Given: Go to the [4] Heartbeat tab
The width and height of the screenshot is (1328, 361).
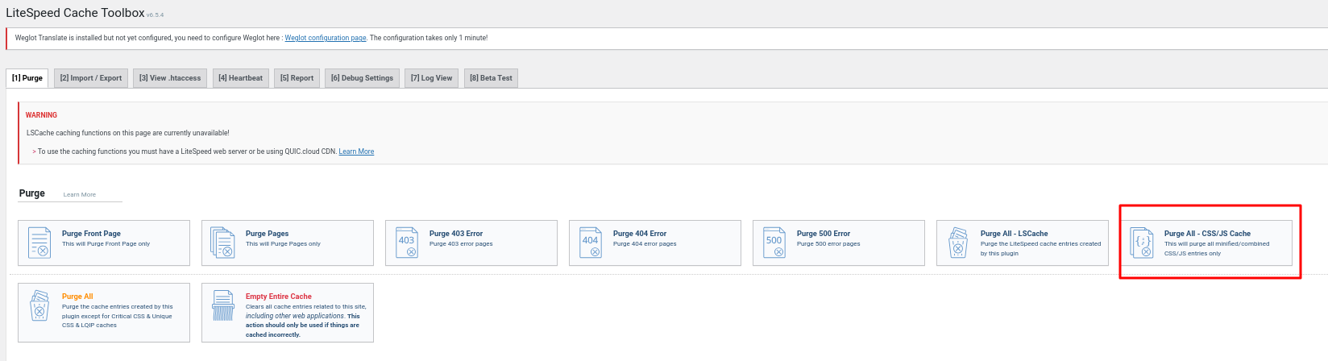Looking at the screenshot, I should click(x=240, y=78).
